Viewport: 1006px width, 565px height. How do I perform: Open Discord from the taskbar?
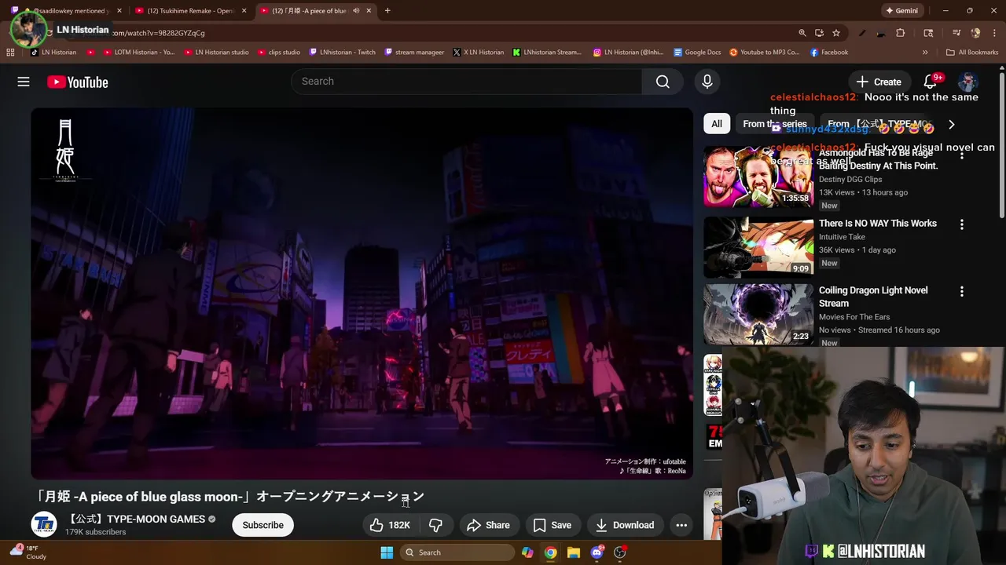[597, 552]
